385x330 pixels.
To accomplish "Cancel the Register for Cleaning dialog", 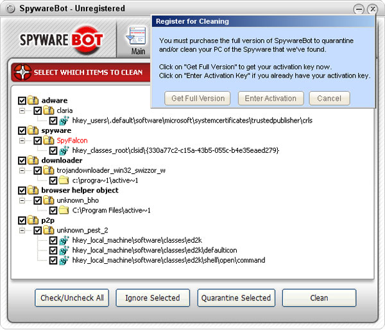I will 329,98.
